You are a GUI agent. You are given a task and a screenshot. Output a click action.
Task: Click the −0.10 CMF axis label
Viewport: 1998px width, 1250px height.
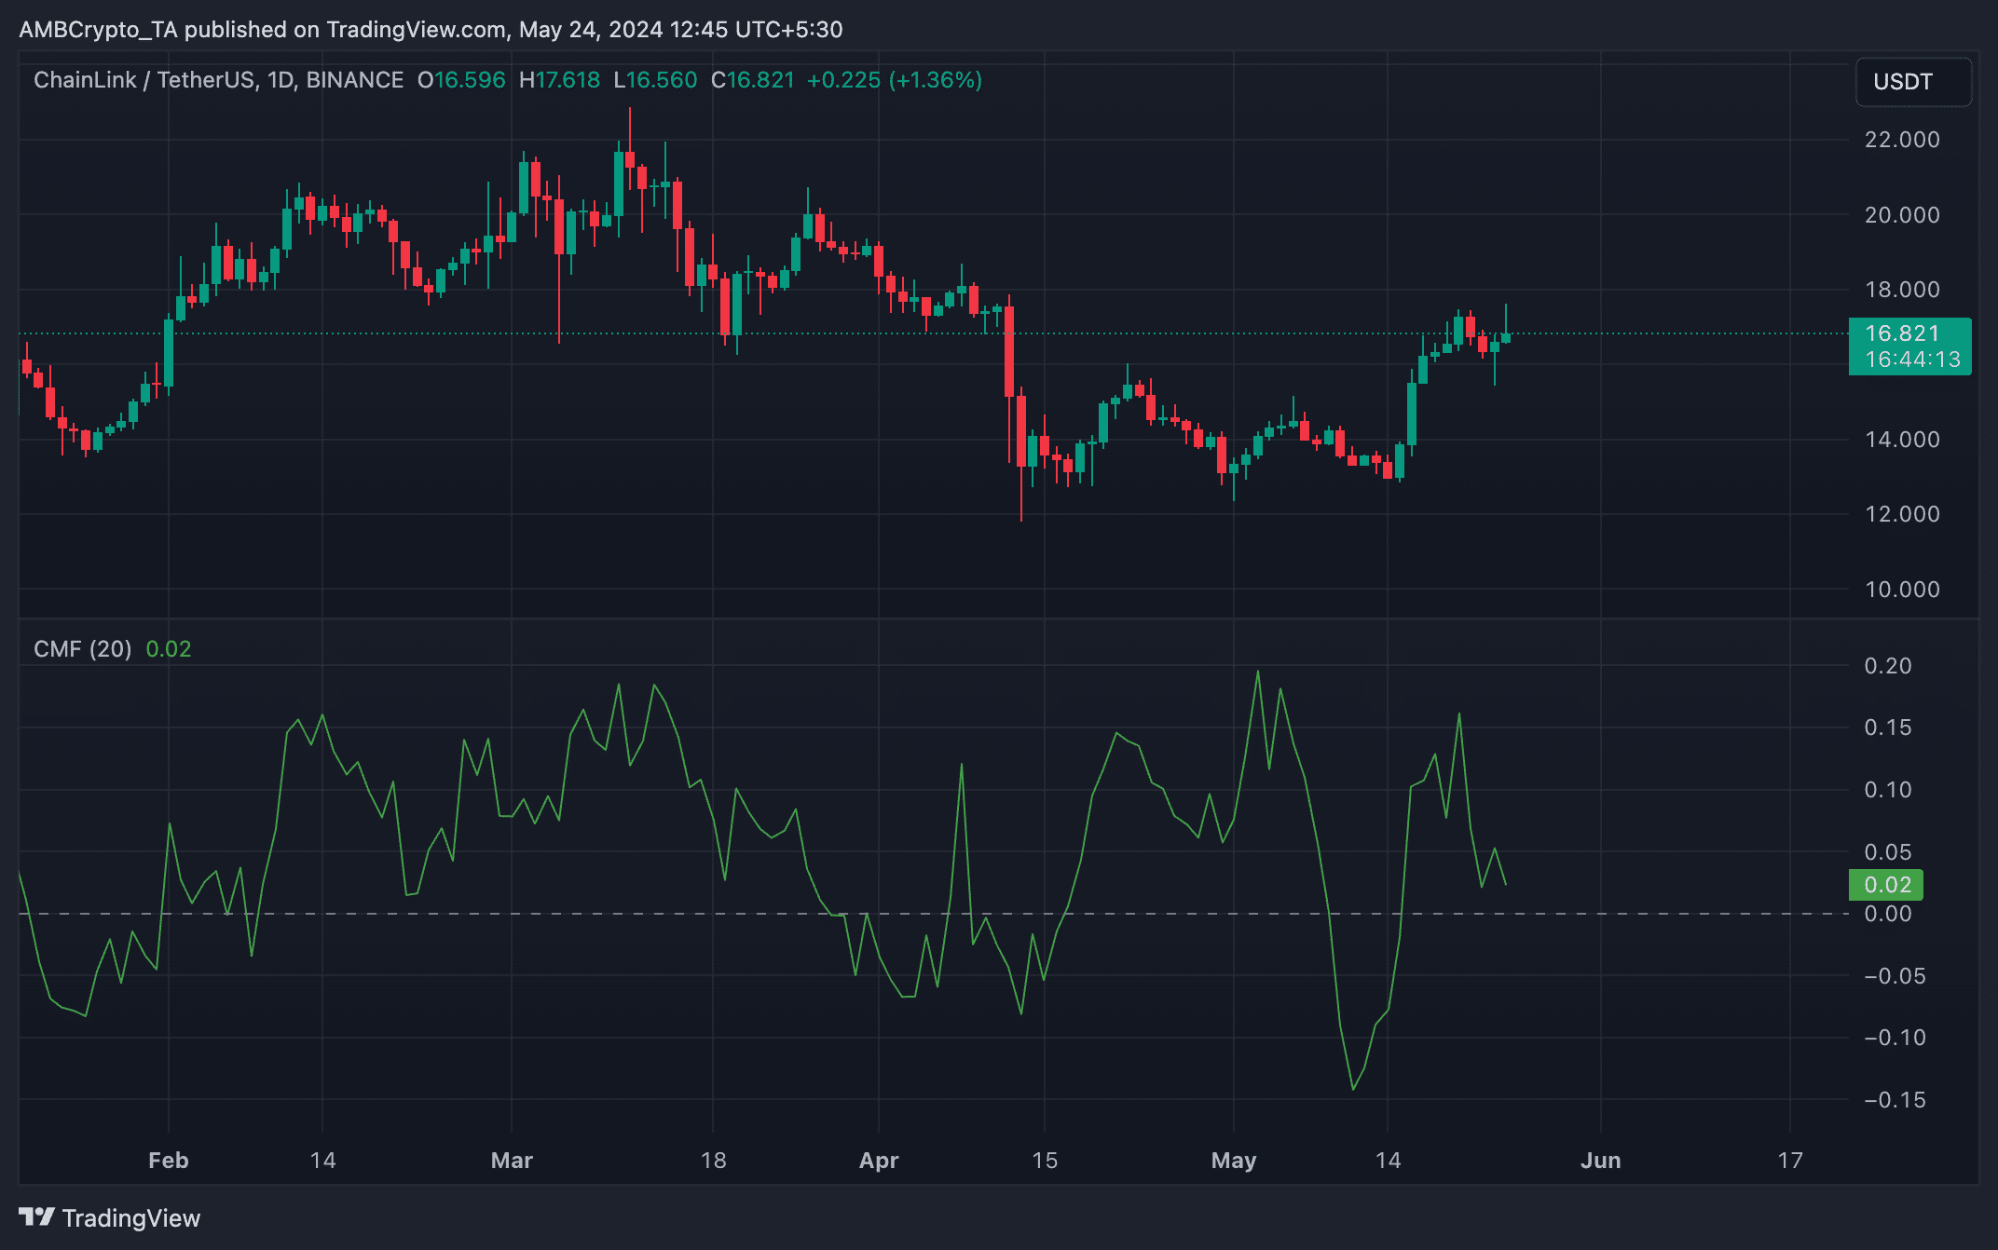(x=1895, y=1038)
